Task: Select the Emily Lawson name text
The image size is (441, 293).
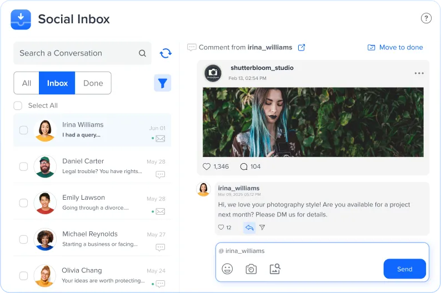Action: point(83,198)
